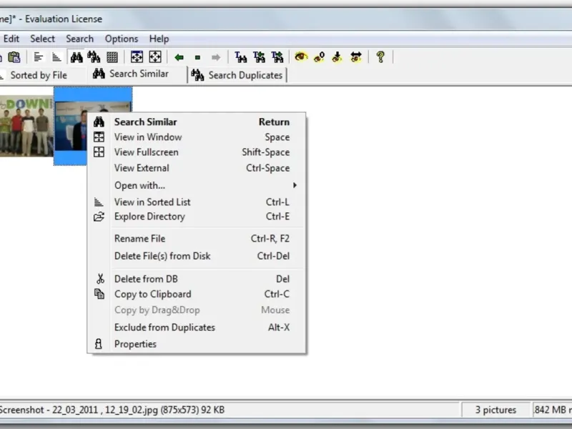Choose Delete File(s) from Disk
572x429 pixels.
(x=197, y=256)
